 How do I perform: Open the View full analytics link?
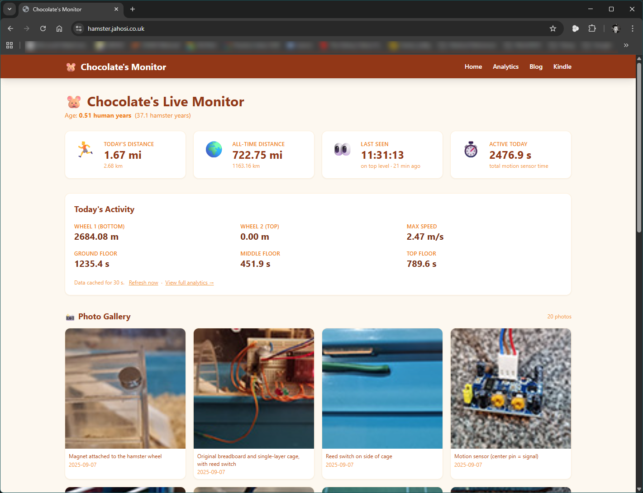pos(190,283)
